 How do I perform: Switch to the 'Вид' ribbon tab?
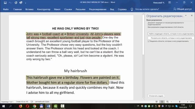point(112,9)
